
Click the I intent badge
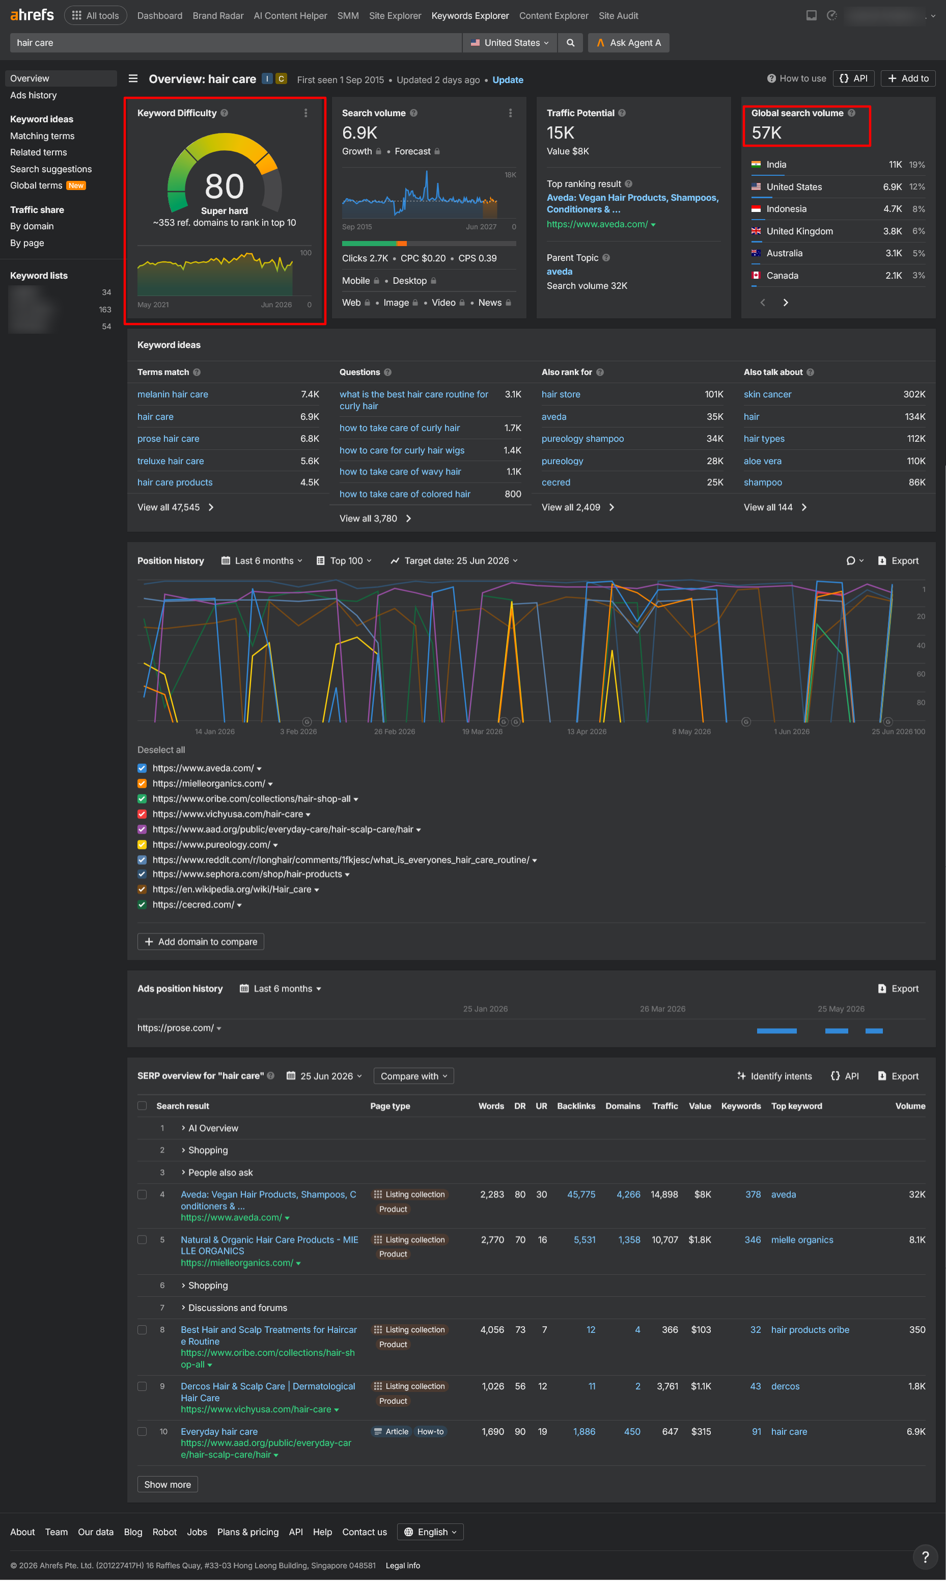point(268,78)
